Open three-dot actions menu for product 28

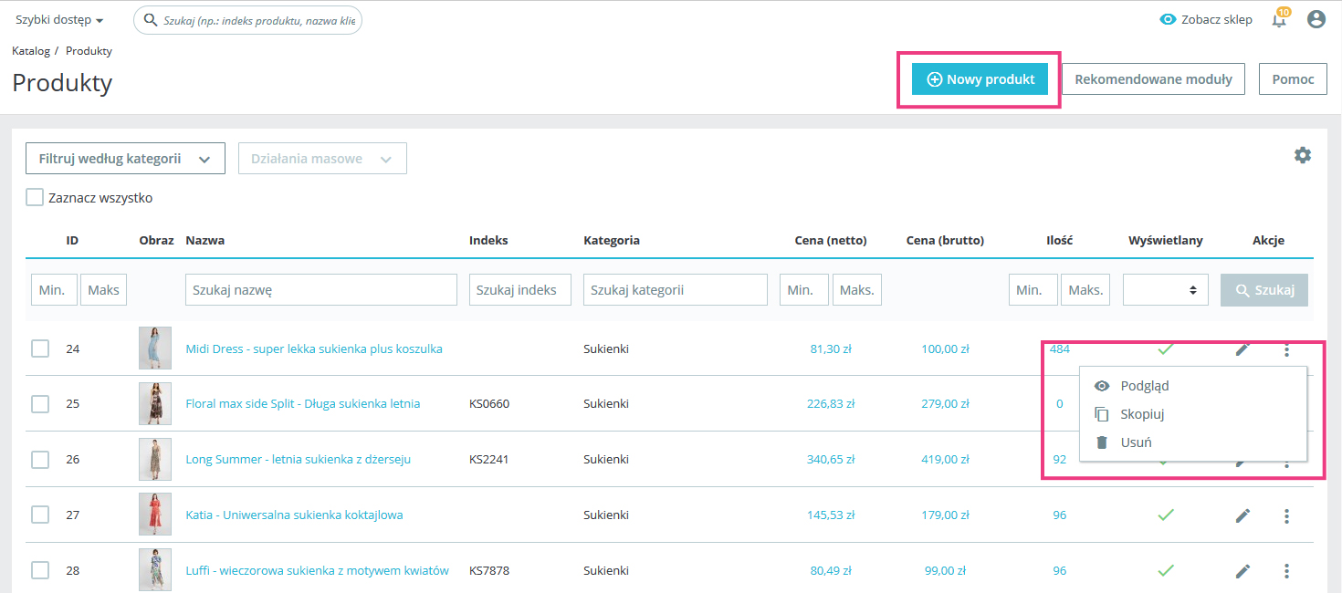tap(1286, 571)
